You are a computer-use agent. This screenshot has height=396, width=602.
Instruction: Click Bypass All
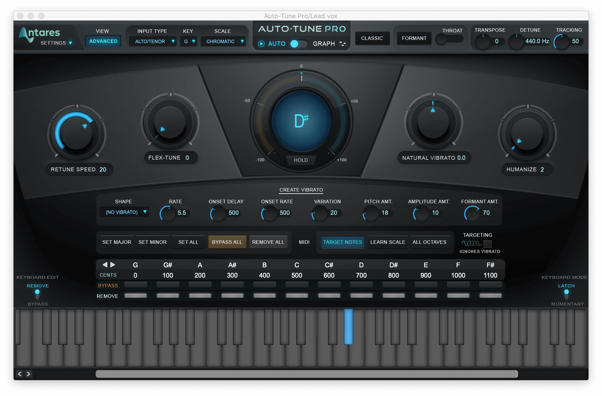pyautogui.click(x=227, y=242)
